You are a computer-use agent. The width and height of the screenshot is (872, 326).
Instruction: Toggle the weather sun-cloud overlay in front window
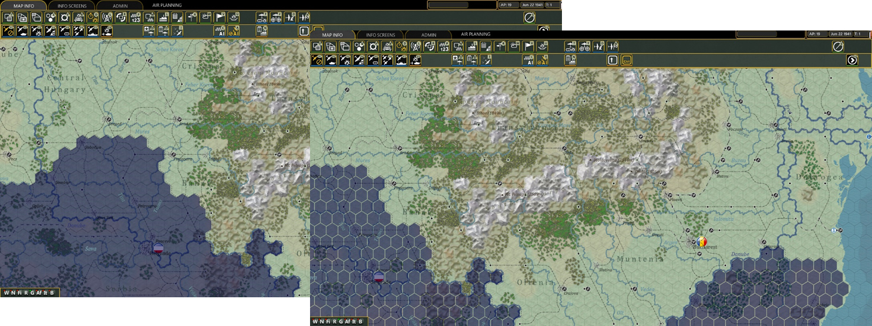(x=513, y=46)
